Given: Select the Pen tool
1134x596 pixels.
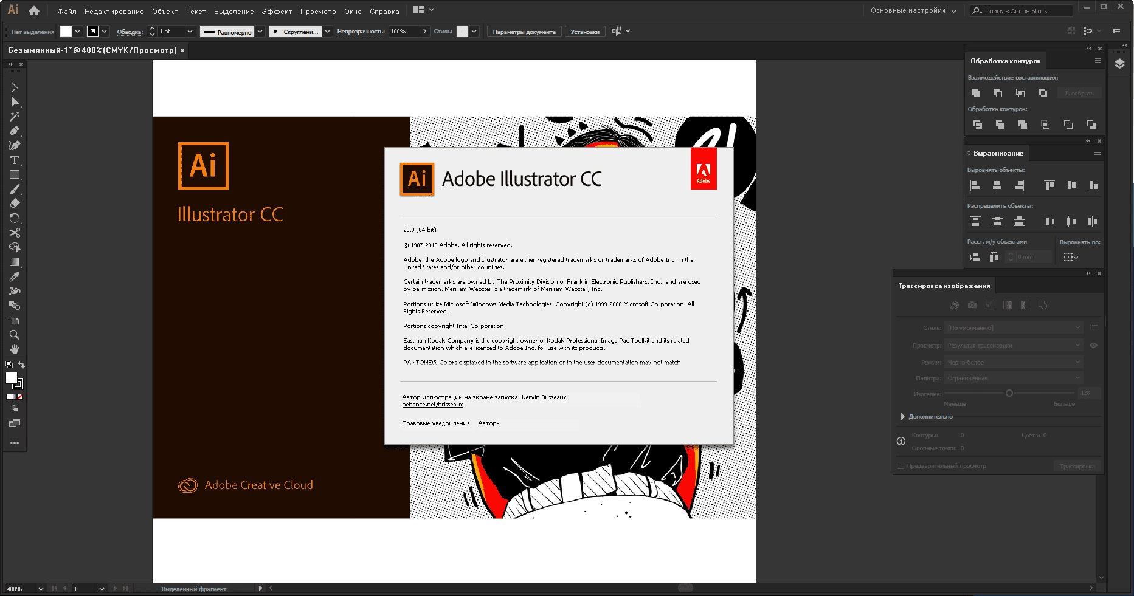Looking at the screenshot, I should 15,131.
